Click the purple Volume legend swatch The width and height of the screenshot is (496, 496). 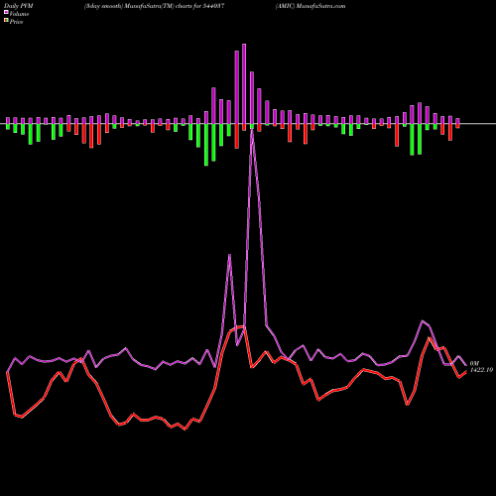point(6,12)
